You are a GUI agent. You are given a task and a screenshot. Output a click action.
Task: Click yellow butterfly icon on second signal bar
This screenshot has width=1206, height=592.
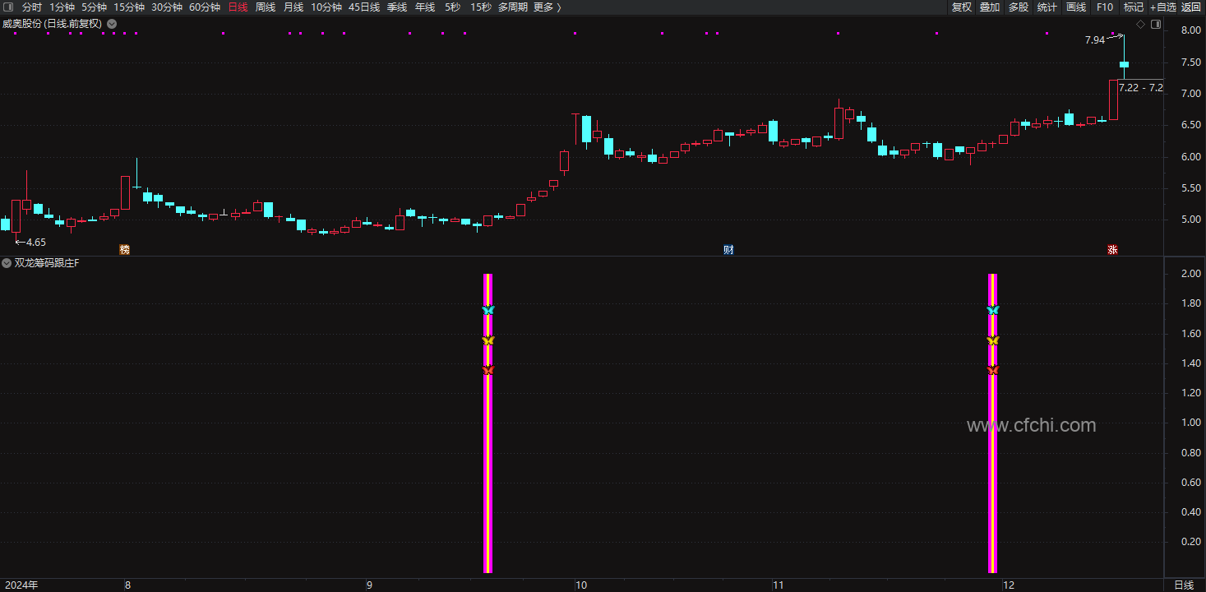[992, 340]
